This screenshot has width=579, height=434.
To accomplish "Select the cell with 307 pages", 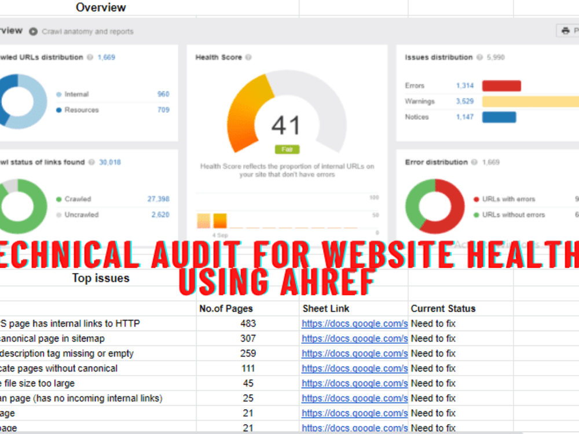I will pyautogui.click(x=247, y=339).
